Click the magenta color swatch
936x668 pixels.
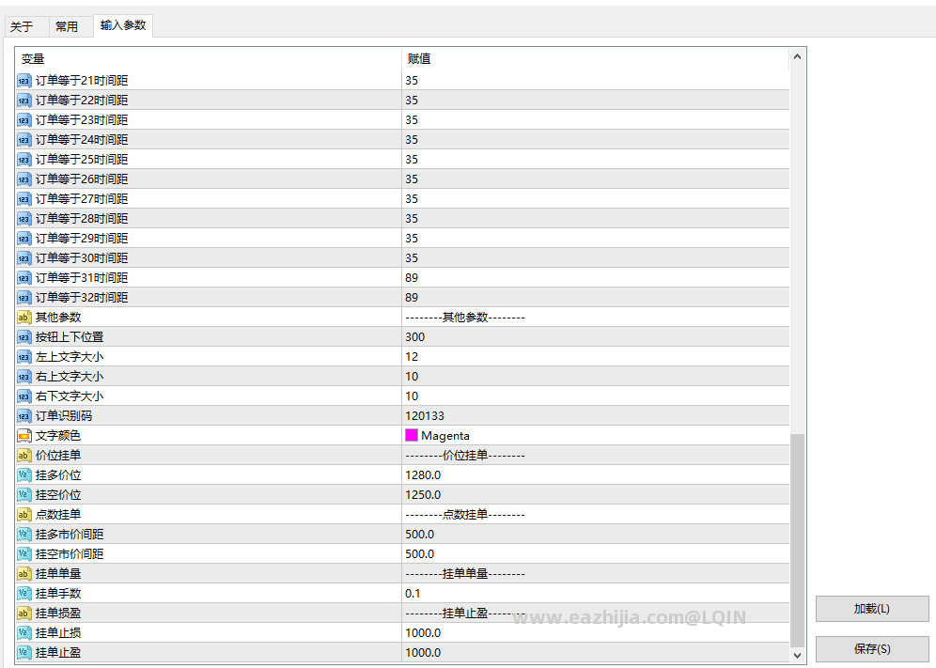coord(412,435)
